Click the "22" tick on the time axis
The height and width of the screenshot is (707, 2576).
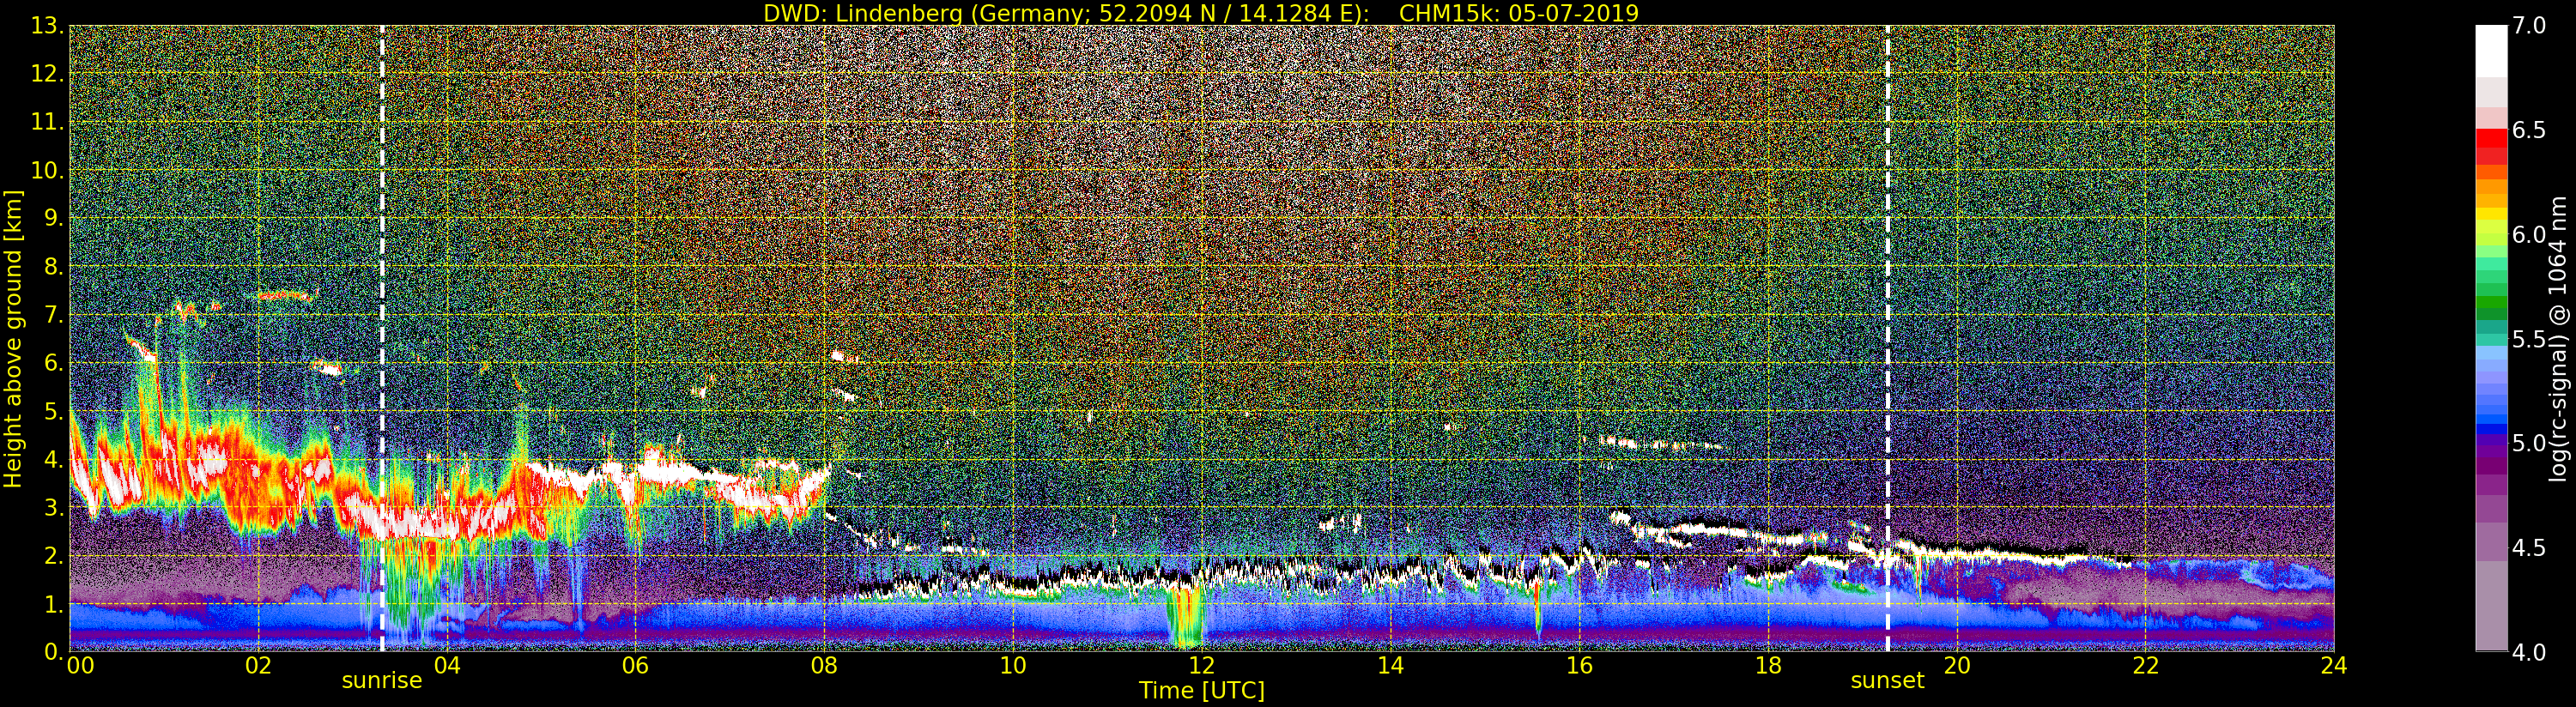(2145, 665)
